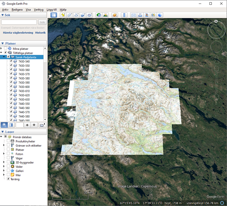
Task: Select the 7430-600 overlay item
Action: (24, 87)
